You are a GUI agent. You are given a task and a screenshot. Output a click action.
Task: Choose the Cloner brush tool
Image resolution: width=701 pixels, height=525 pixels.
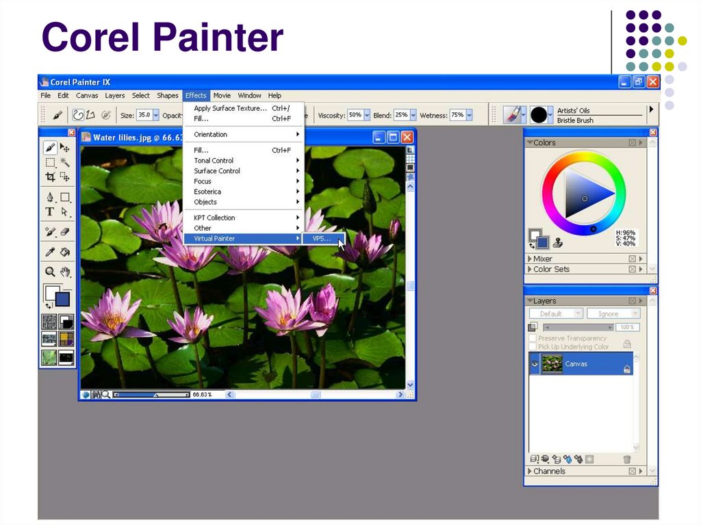click(x=50, y=231)
